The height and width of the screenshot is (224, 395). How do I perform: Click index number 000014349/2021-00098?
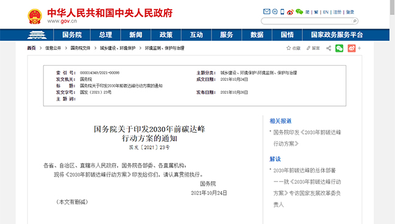(x=100, y=72)
